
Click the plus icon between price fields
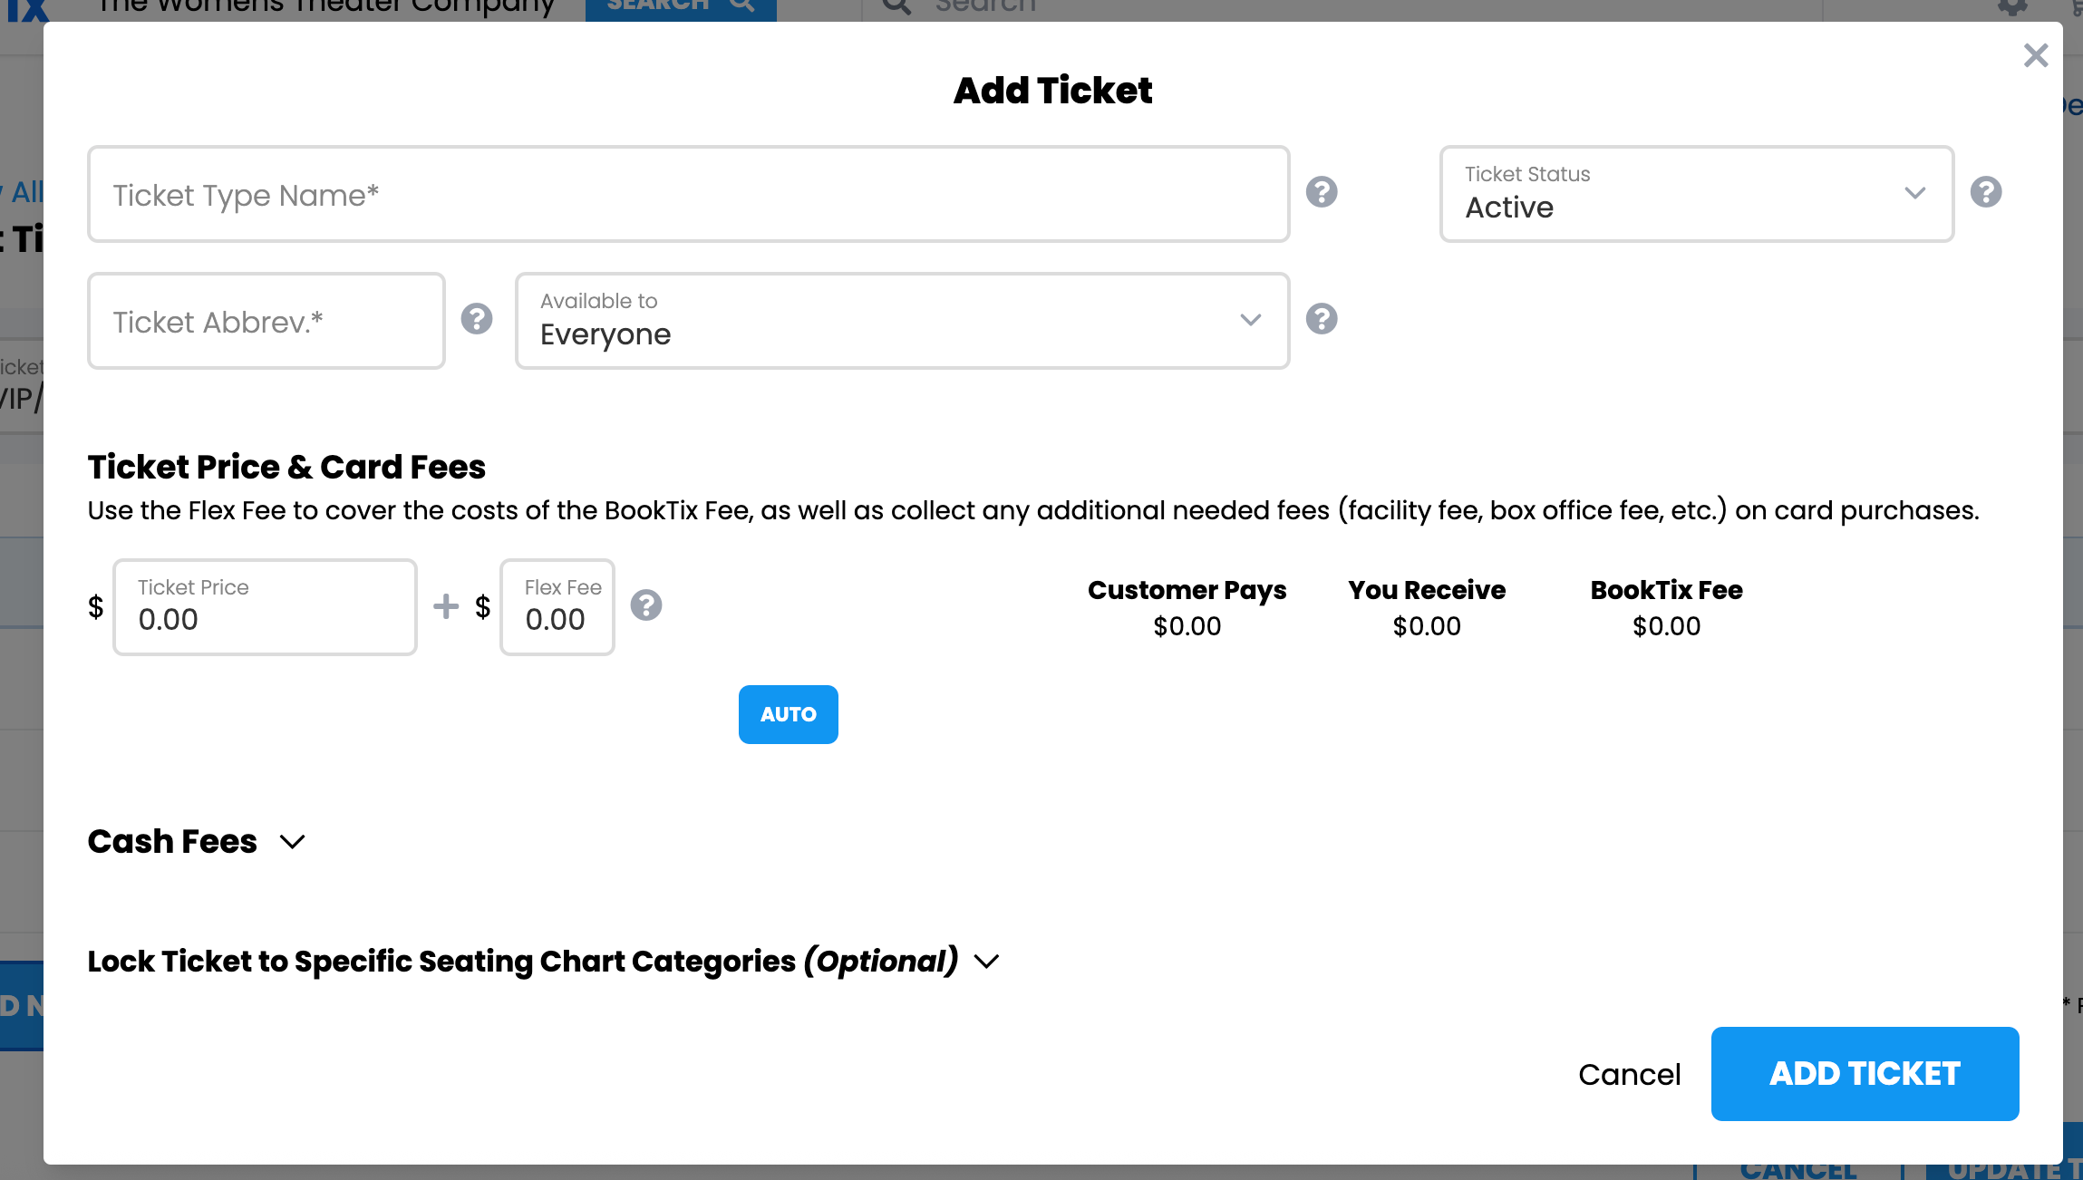point(446,606)
